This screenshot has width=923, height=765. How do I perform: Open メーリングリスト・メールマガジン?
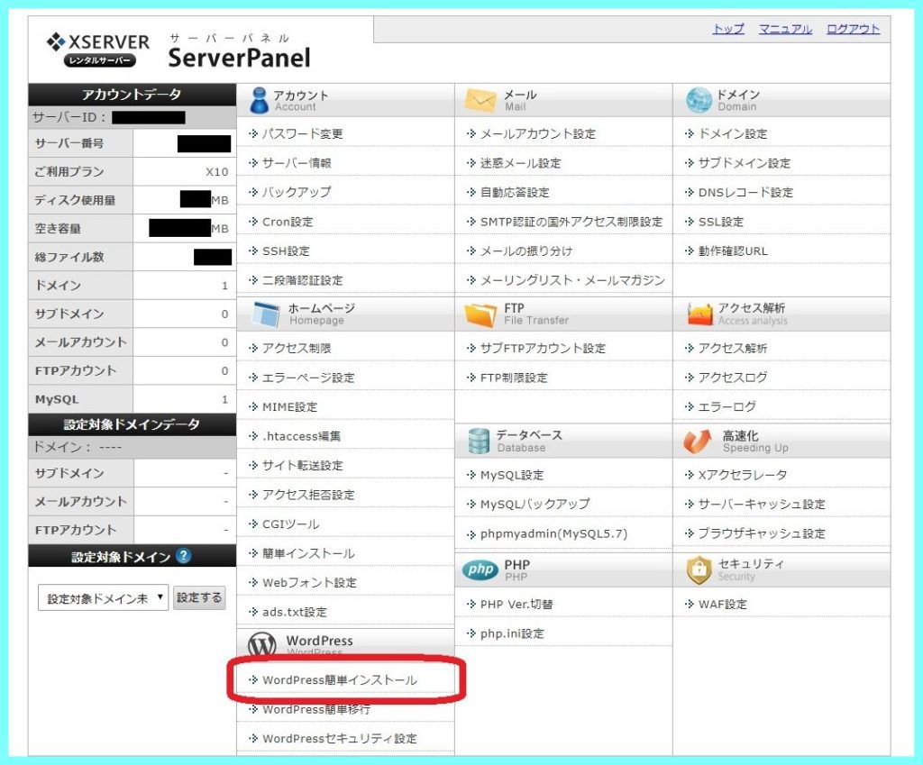572,281
